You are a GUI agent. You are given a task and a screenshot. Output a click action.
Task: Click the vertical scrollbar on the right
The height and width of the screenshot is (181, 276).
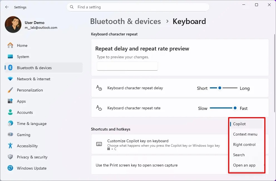coord(275,73)
